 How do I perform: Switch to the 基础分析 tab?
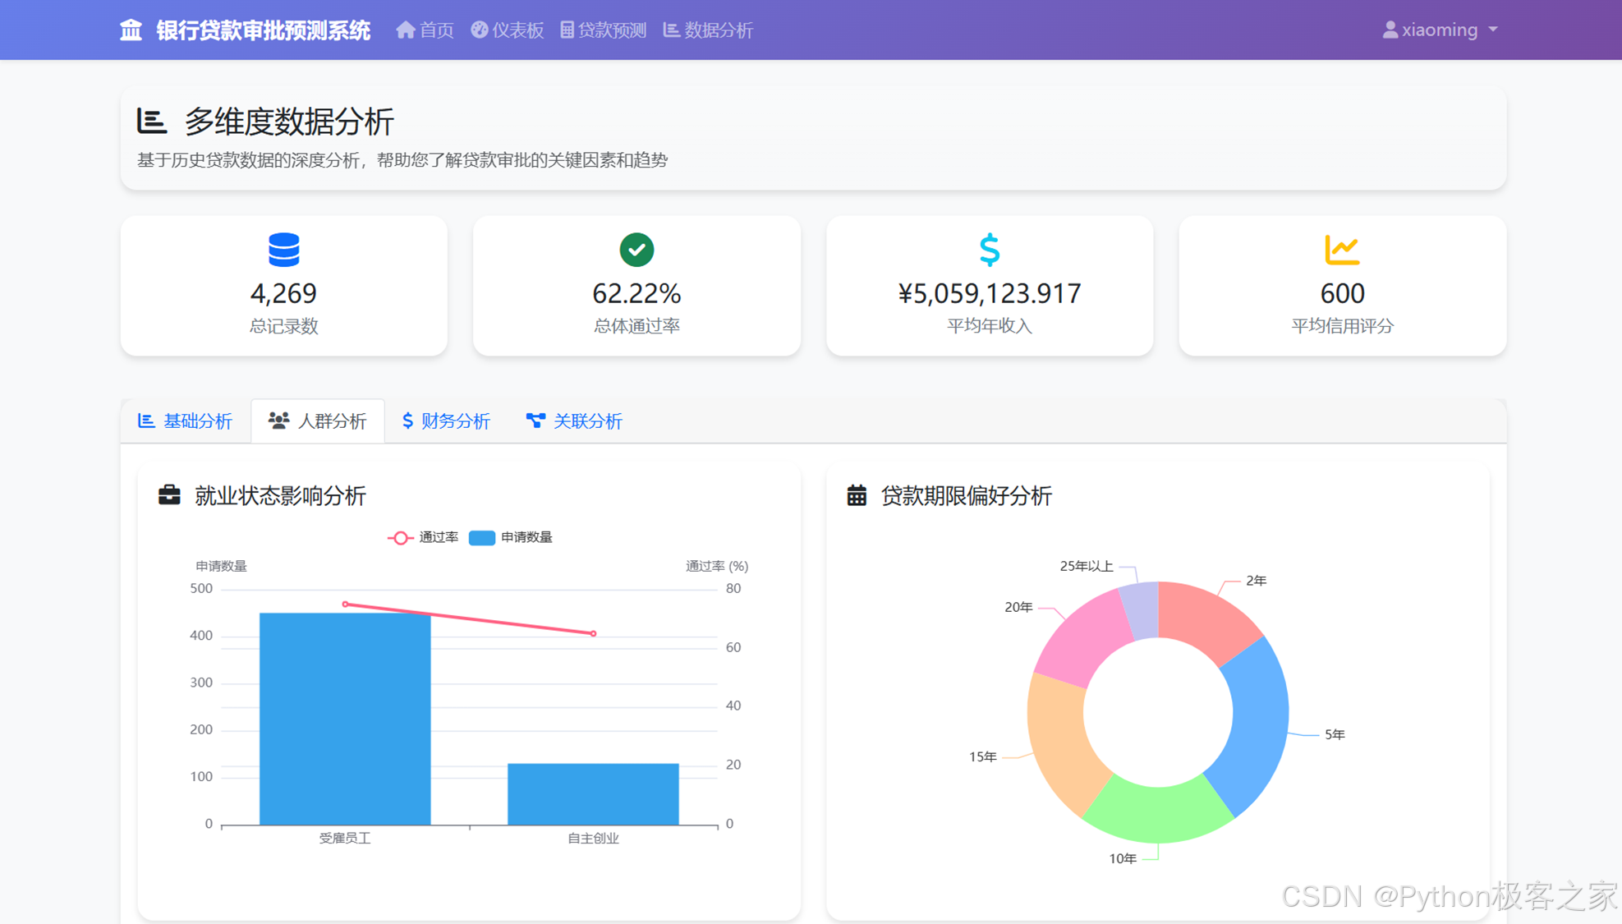tap(186, 421)
